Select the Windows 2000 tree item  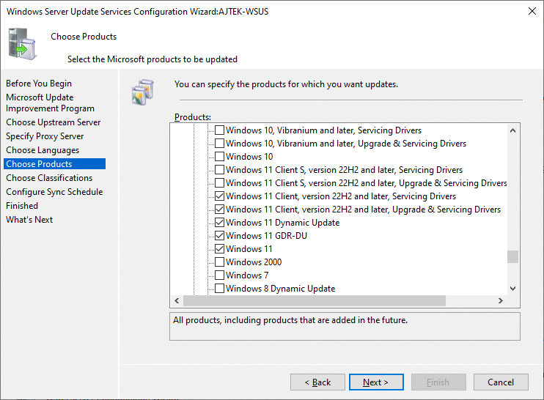tap(254, 262)
